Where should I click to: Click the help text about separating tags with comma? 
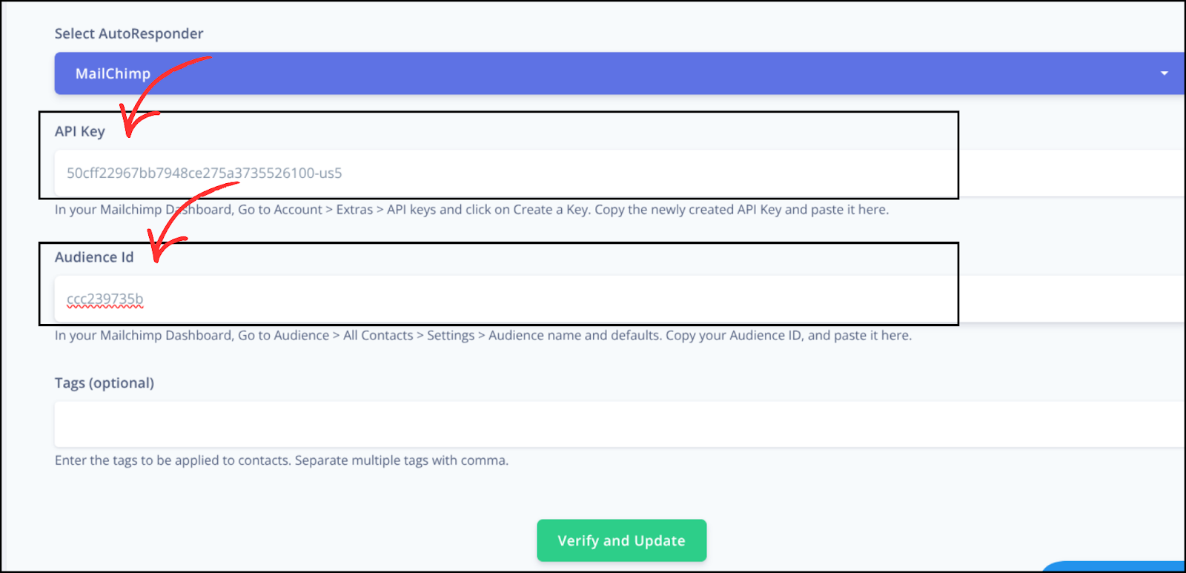tap(282, 460)
